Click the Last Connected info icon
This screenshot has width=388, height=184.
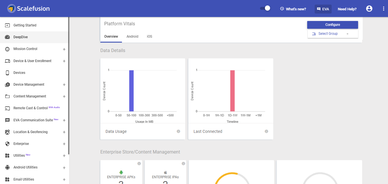point(266,131)
